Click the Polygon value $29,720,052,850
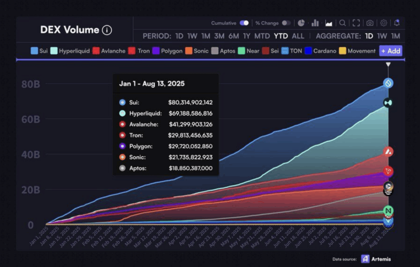This screenshot has width=420, height=267. click(x=190, y=146)
